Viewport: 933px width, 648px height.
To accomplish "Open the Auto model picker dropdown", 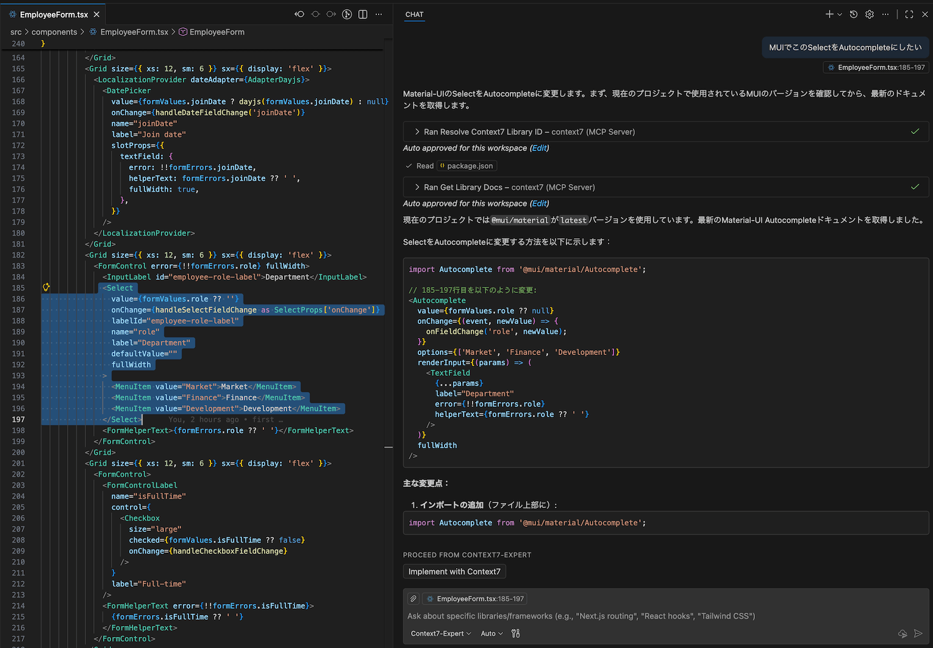I will tap(492, 633).
